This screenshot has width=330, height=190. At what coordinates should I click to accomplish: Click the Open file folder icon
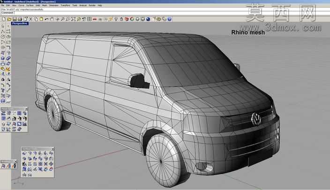(9, 19)
